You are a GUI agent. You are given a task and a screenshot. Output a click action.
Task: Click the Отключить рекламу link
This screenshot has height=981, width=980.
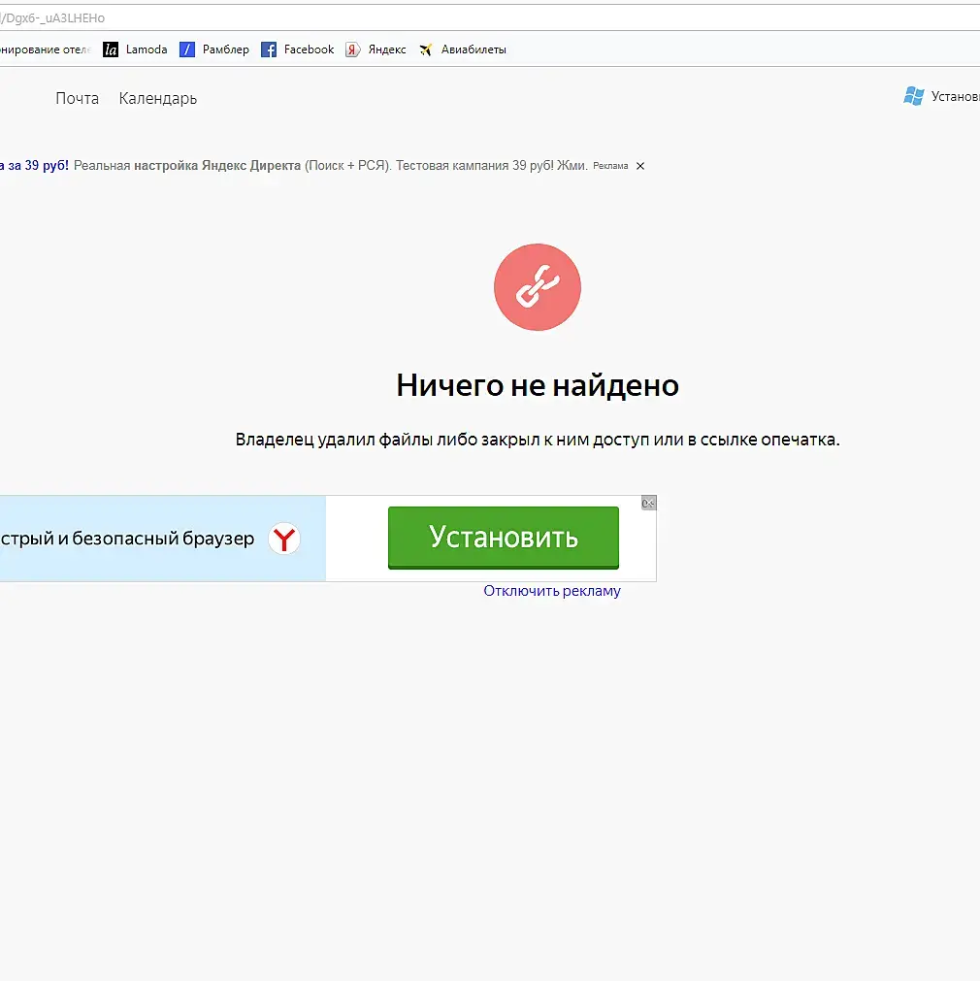(552, 591)
